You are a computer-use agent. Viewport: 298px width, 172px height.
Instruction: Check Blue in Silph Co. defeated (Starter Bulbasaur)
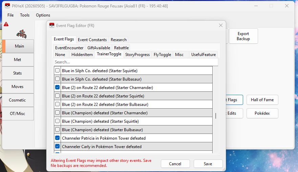[57, 79]
